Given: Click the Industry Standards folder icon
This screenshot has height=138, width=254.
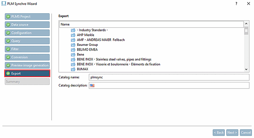Looking at the screenshot, I should tap(73, 30).
